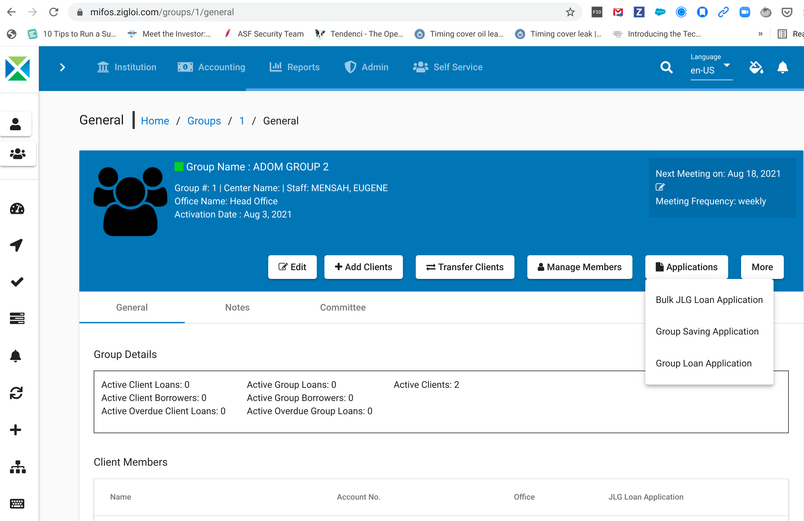Open the More actions dropdown
The image size is (804, 521).
click(762, 267)
